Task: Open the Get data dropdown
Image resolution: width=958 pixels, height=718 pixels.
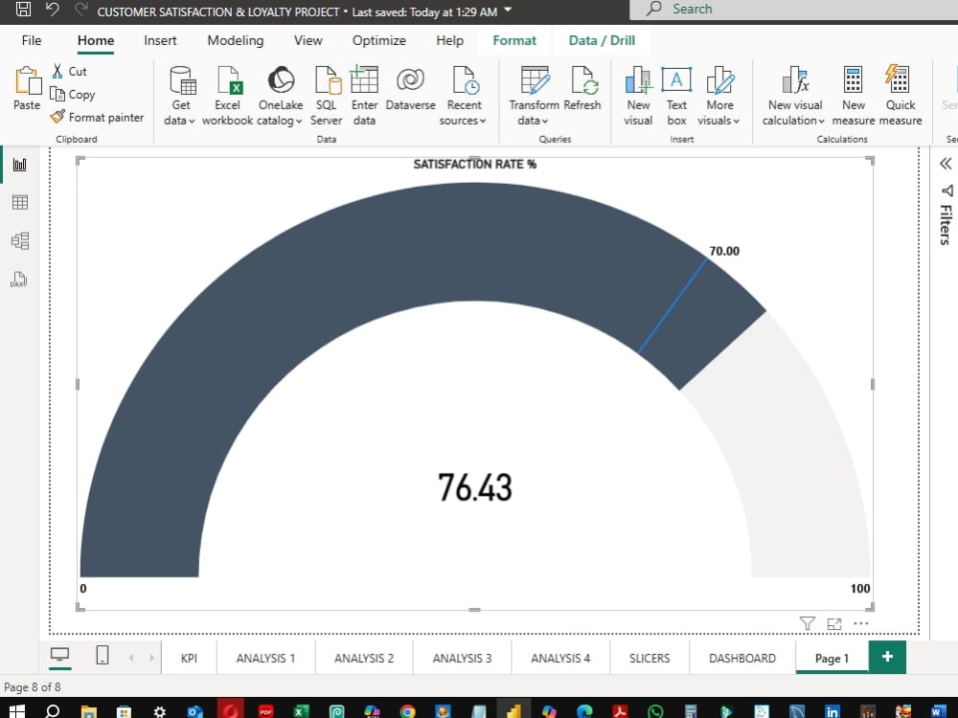Action: tap(181, 95)
